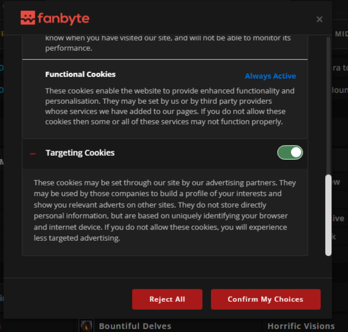
Task: Click the Always Active status label
Action: tap(270, 76)
